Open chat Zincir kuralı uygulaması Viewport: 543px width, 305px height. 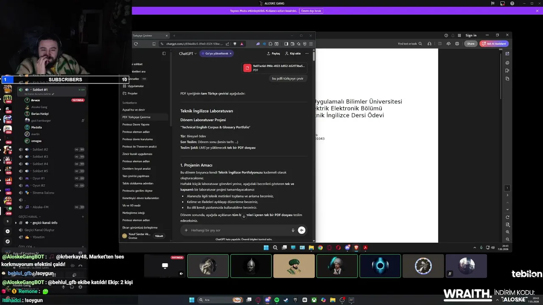[x=137, y=154]
